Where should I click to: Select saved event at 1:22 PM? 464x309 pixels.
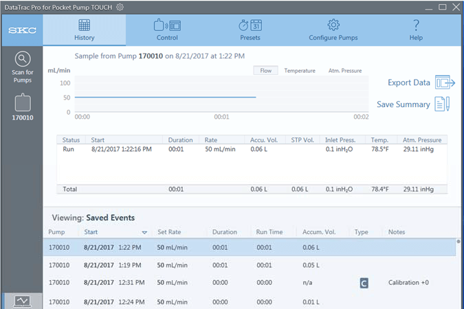250,247
